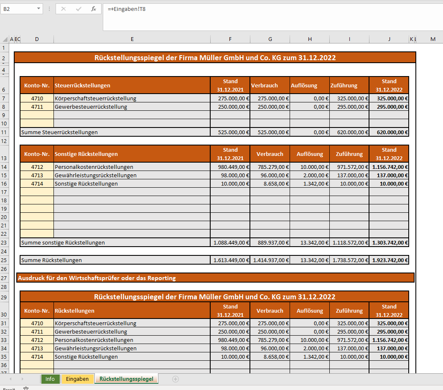Select 980.449,00 € cell in row 14
443x390 pixels.
point(230,167)
